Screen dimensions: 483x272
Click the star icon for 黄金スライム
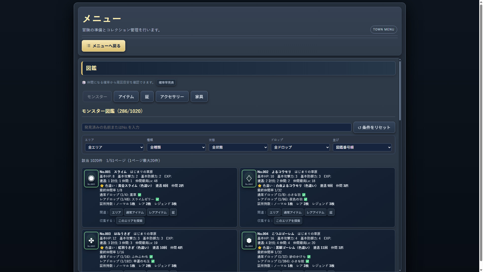[x=102, y=186]
